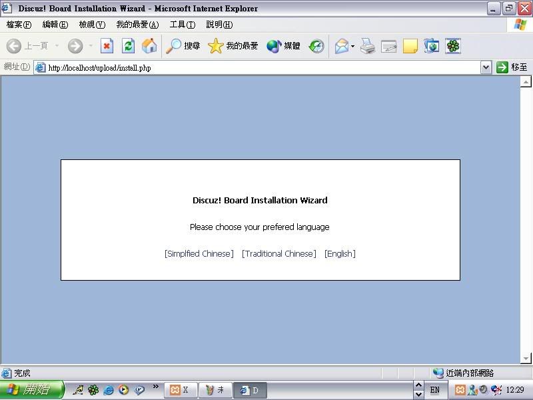Viewport: 533px width, 400px height.
Task: Click the ICQ flower toolbar icon
Action: (x=453, y=46)
